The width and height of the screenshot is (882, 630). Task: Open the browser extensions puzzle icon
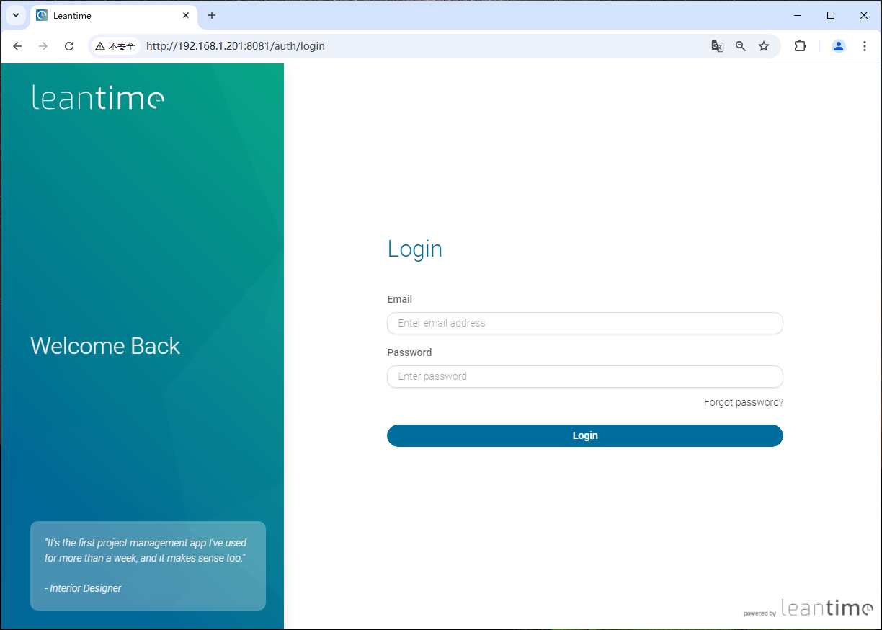pyautogui.click(x=801, y=46)
